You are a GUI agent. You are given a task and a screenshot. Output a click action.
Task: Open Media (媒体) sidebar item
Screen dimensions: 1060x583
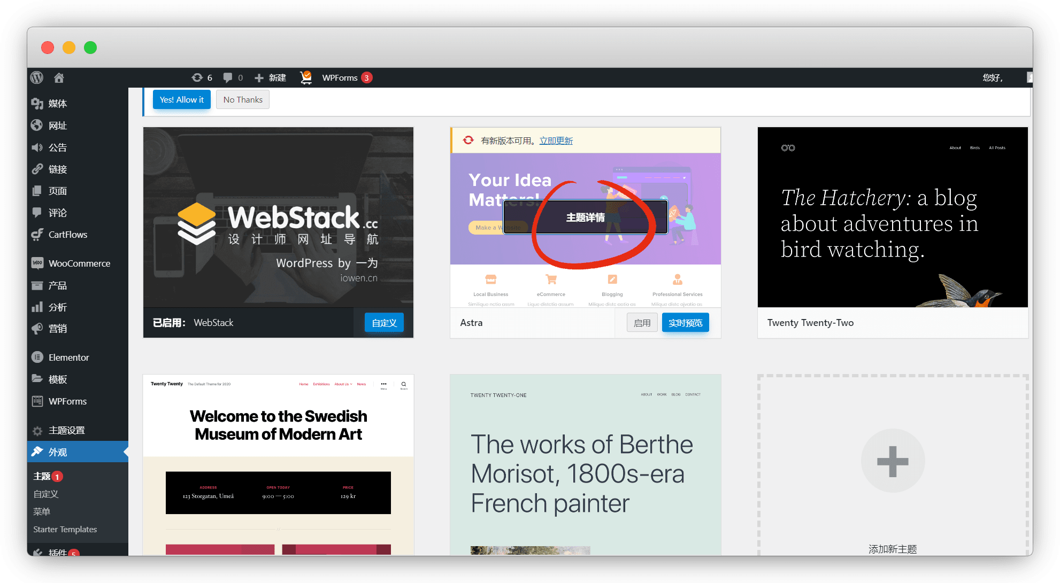point(57,104)
